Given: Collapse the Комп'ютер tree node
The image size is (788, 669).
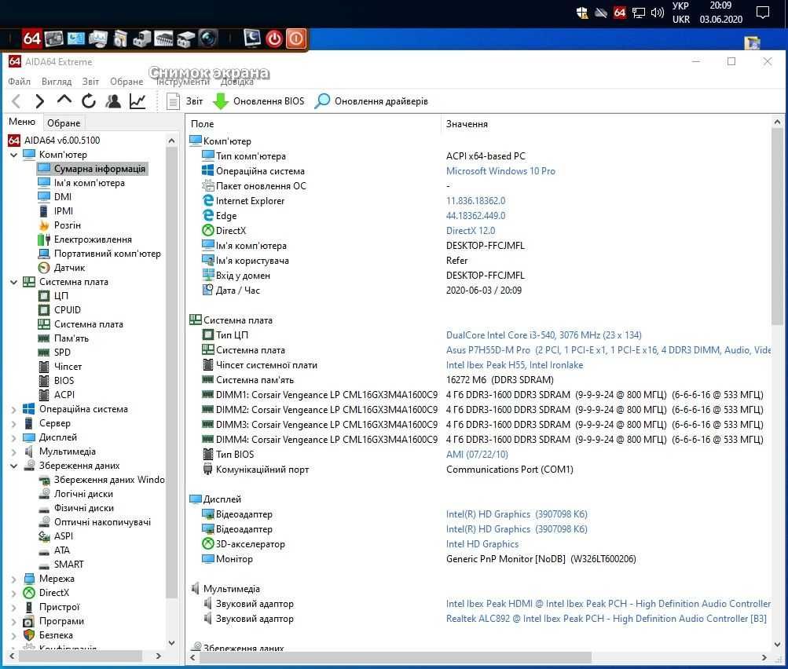Looking at the screenshot, I should (13, 155).
